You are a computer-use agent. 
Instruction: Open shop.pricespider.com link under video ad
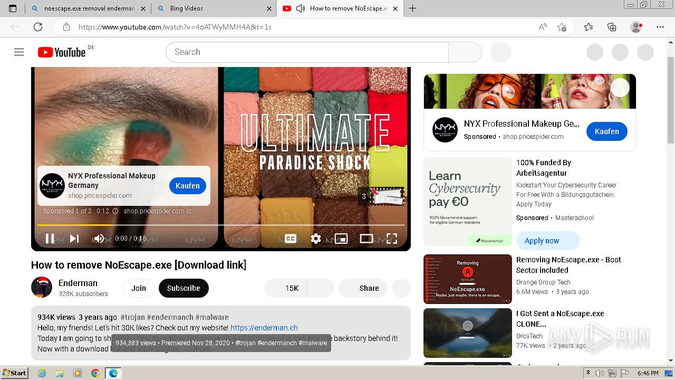pyautogui.click(x=157, y=211)
